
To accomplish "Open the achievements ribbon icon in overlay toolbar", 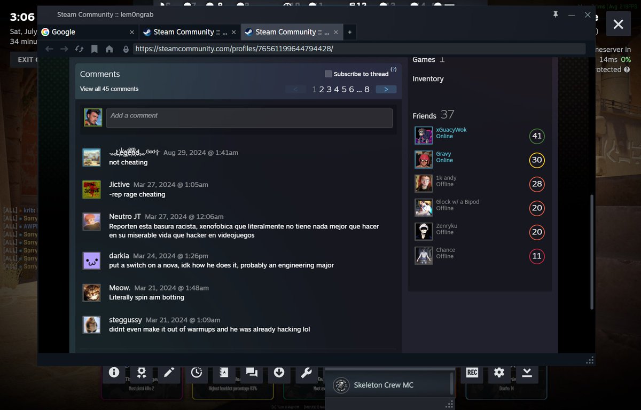I will (x=142, y=373).
